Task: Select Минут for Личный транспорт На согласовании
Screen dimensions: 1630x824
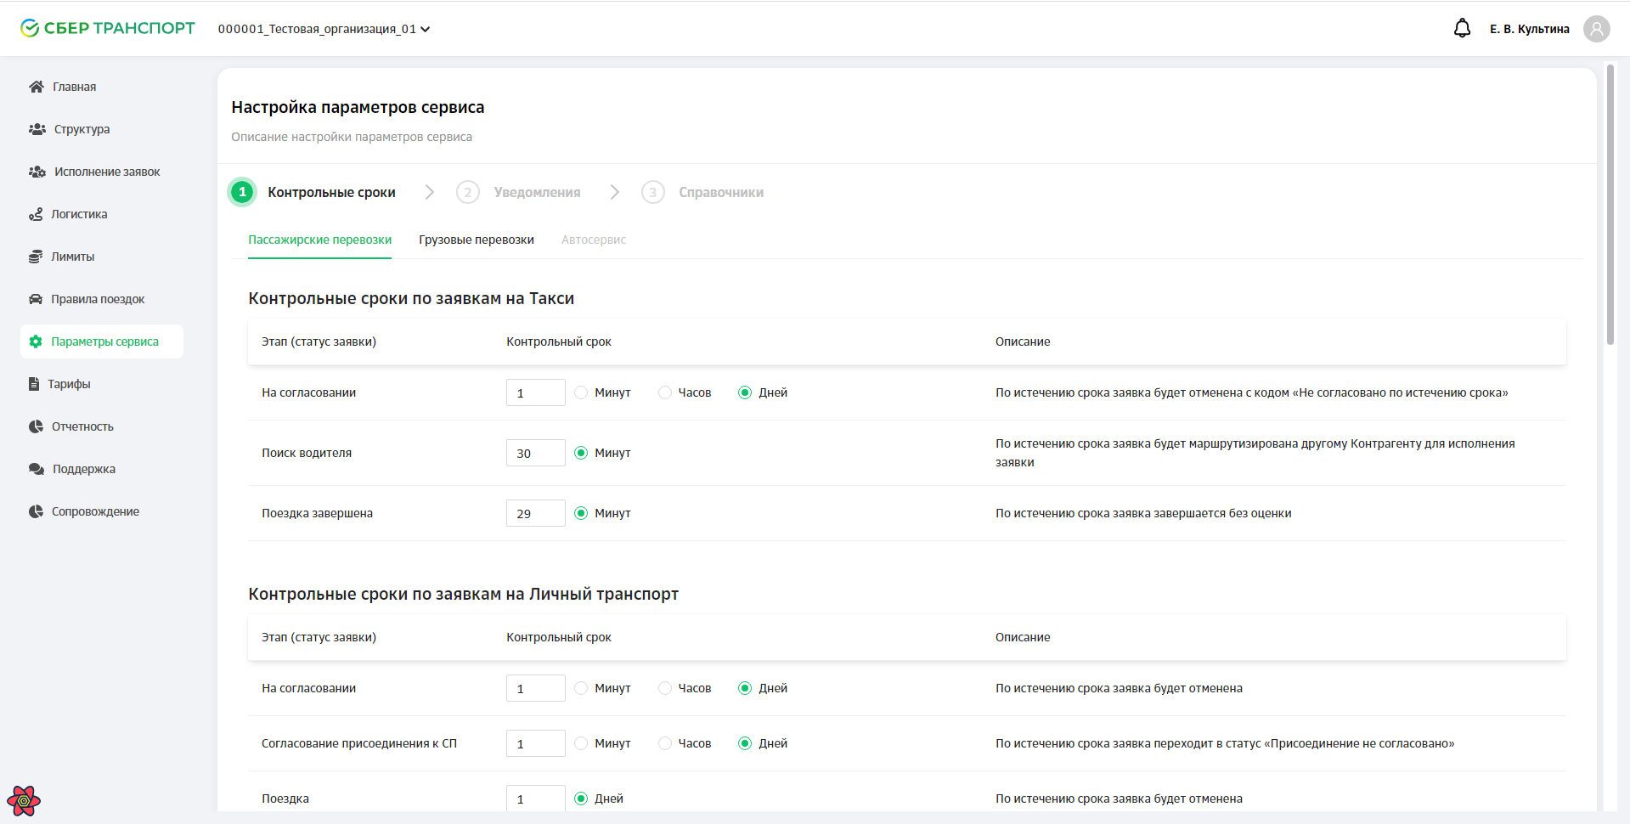Action: coord(581,688)
